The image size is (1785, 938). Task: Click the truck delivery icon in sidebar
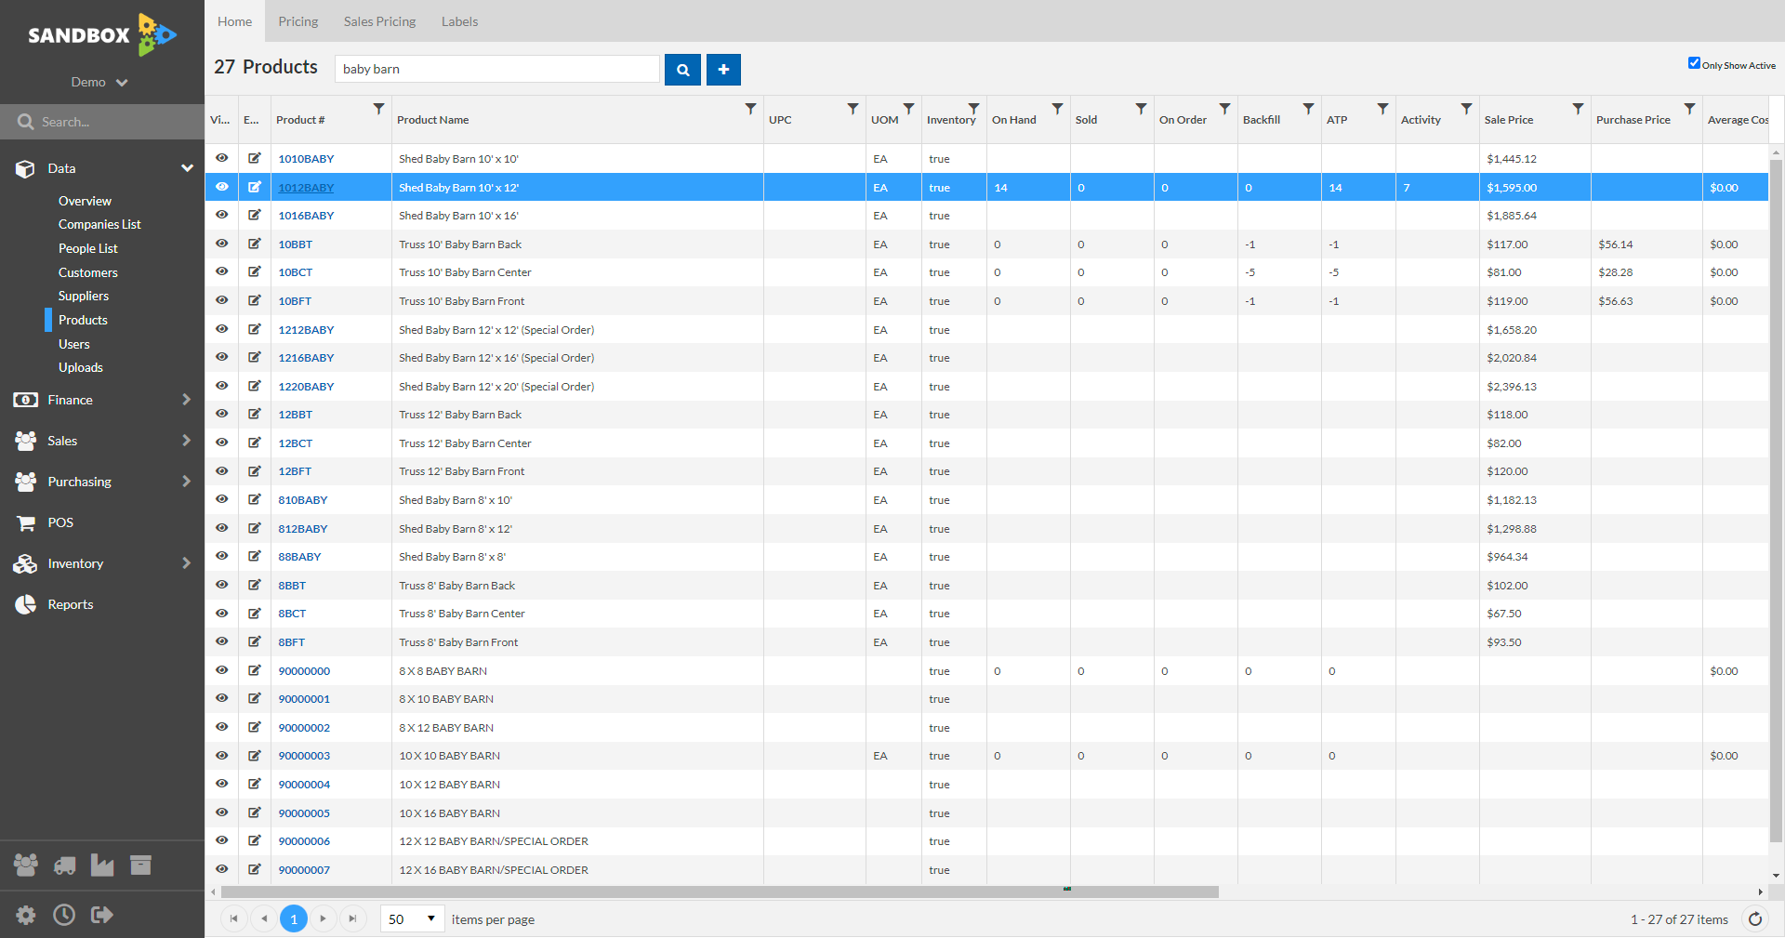pyautogui.click(x=64, y=866)
